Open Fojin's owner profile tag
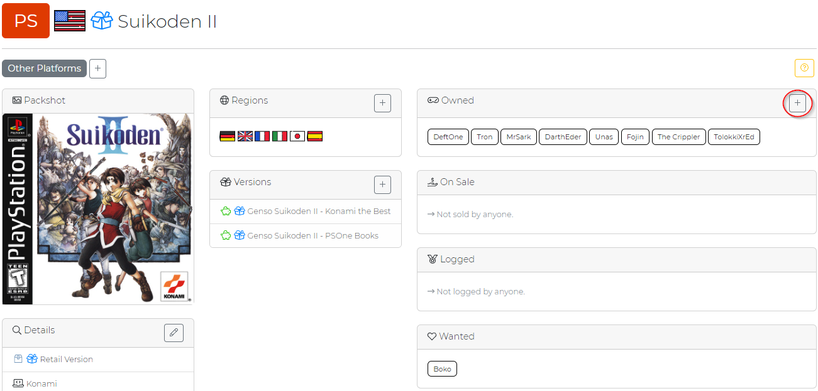This screenshot has height=391, width=818. (x=635, y=137)
